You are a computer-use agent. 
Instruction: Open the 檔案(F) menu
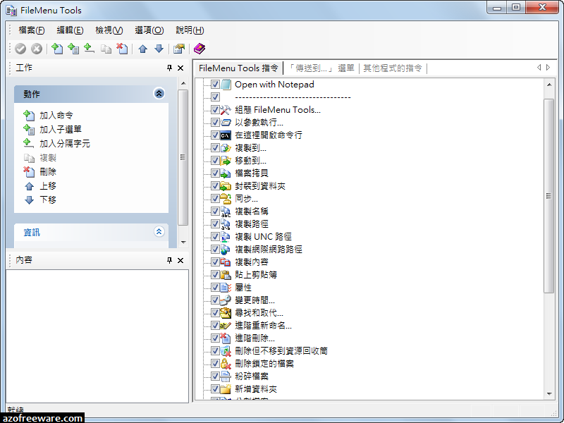(32, 30)
